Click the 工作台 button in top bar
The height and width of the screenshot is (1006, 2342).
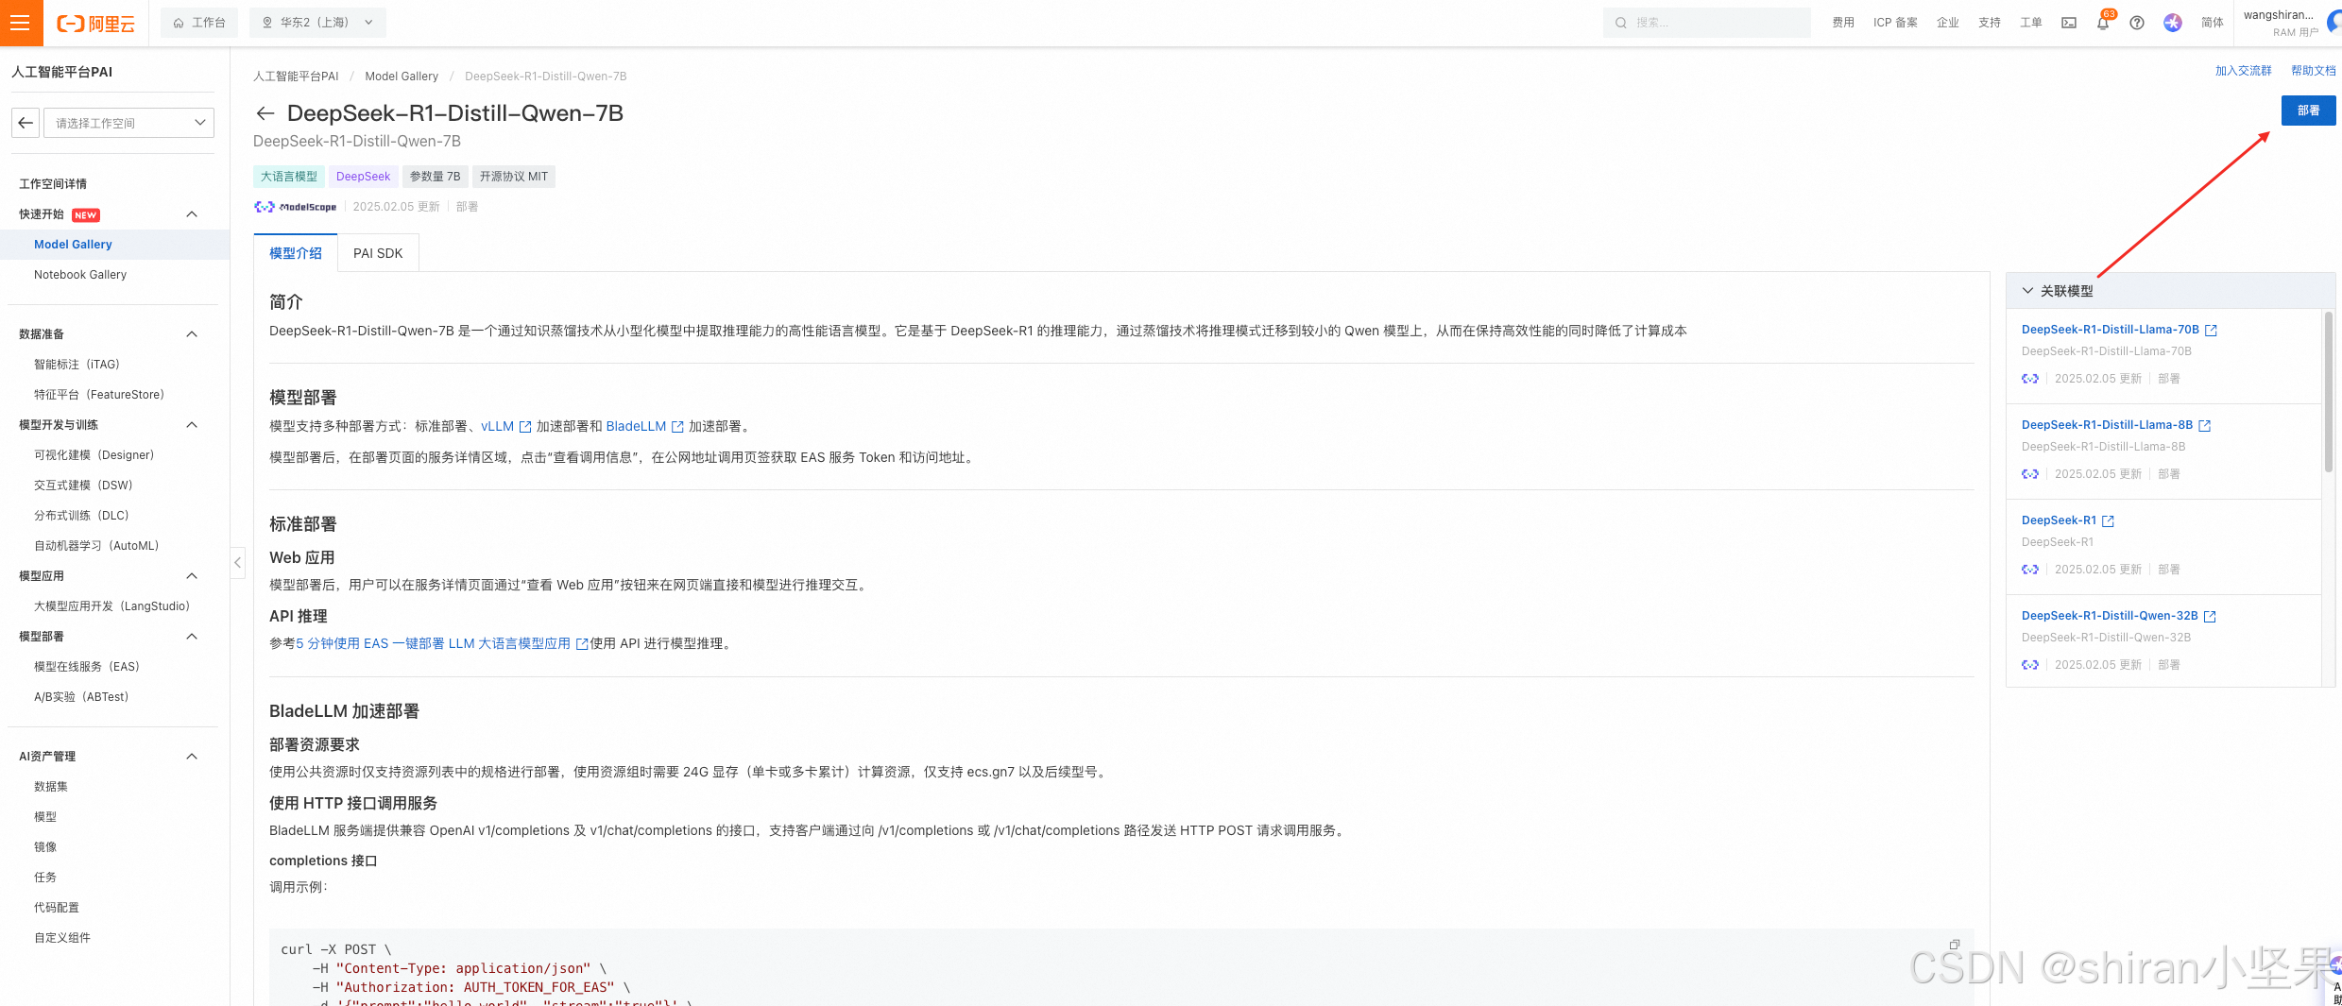(x=199, y=23)
